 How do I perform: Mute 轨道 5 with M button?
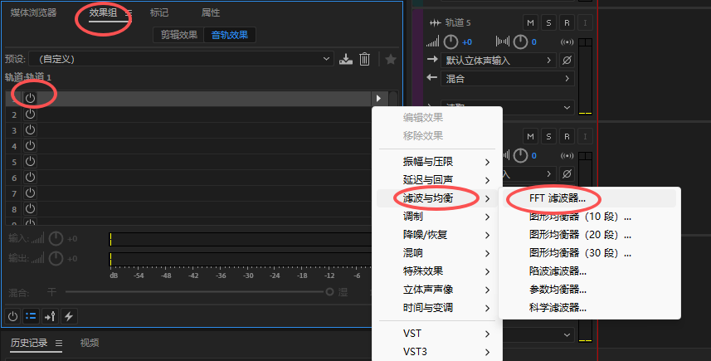(530, 22)
